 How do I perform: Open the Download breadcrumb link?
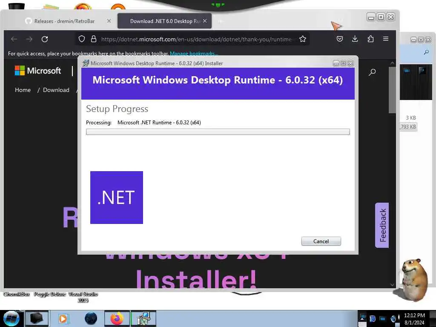(56, 90)
